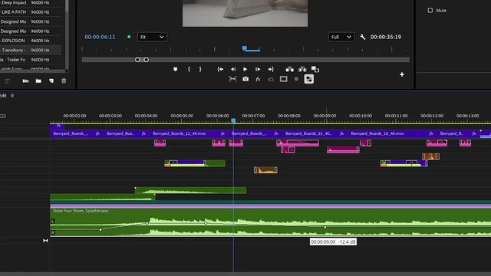The width and height of the screenshot is (491, 276).
Task: Click the 00:00:06:11 playhead timecode
Action: (100, 37)
